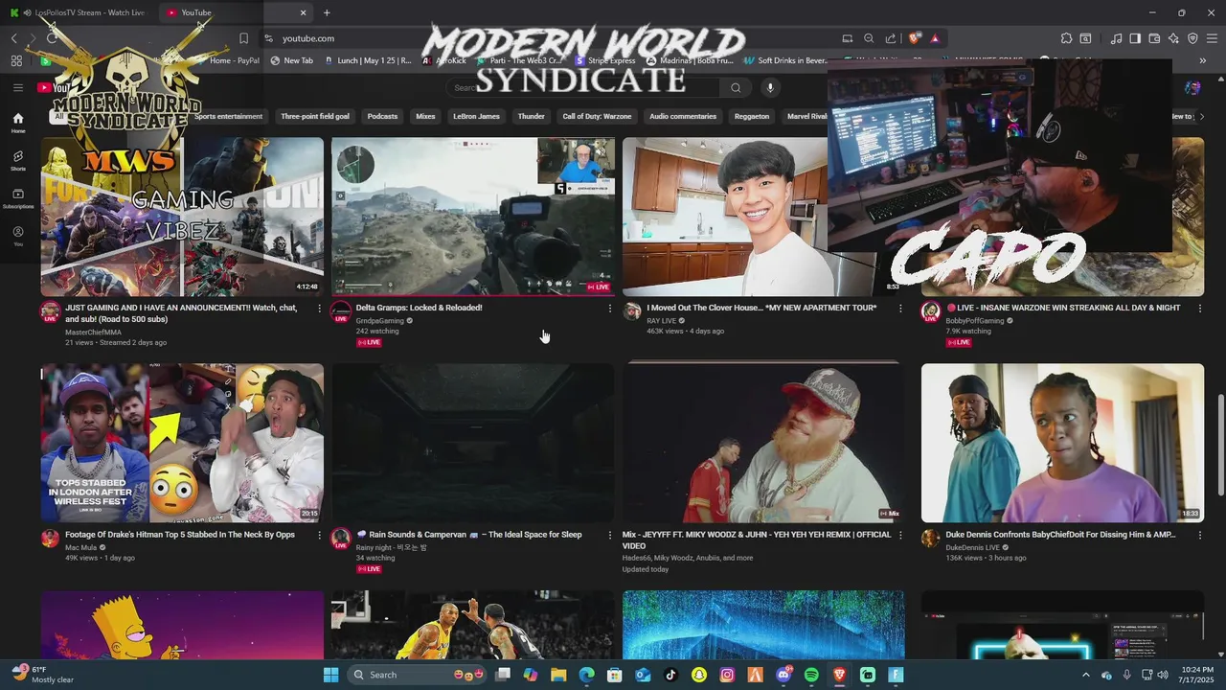Viewport: 1226px width, 690px height.
Task: Show hidden system tray icons
Action: (1085, 675)
